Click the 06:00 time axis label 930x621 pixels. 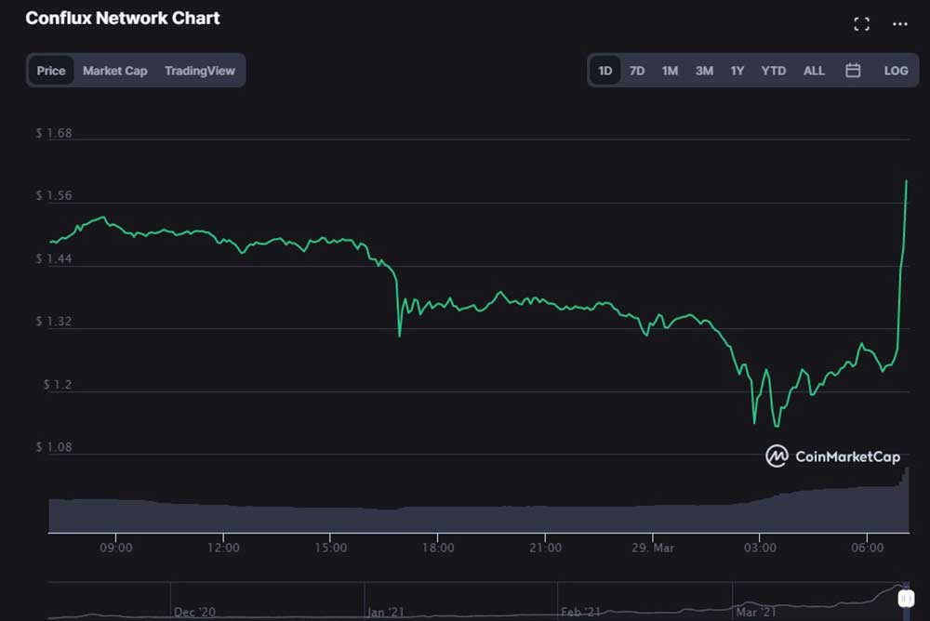point(867,548)
